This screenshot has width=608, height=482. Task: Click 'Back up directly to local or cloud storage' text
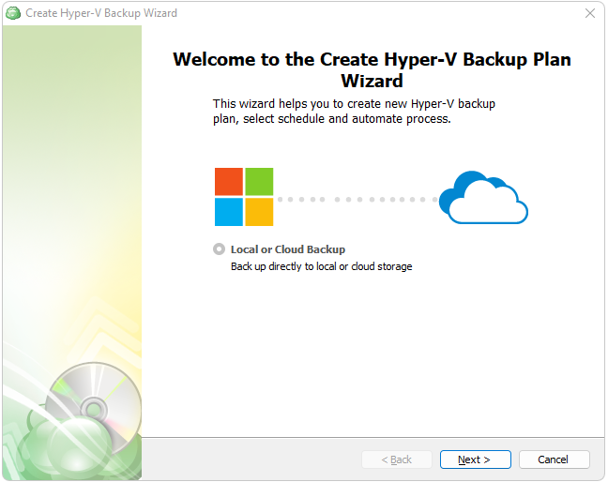click(x=321, y=266)
